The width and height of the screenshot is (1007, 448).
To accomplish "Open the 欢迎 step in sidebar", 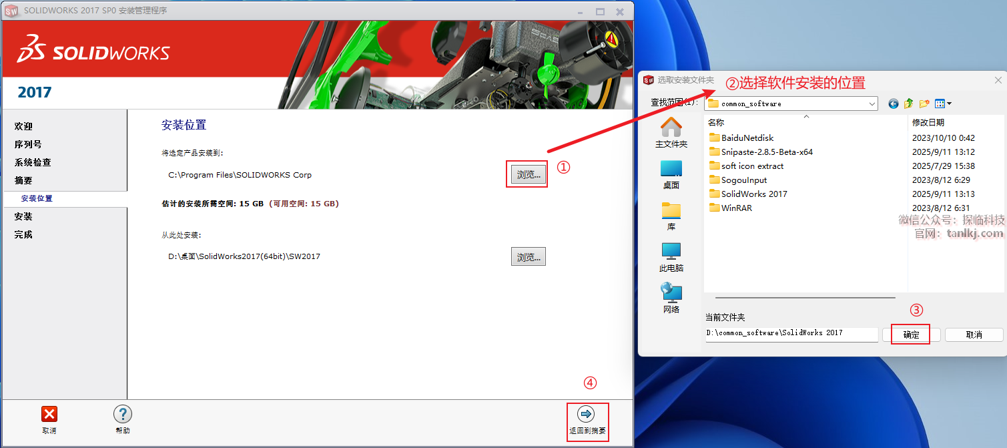I will coord(23,126).
